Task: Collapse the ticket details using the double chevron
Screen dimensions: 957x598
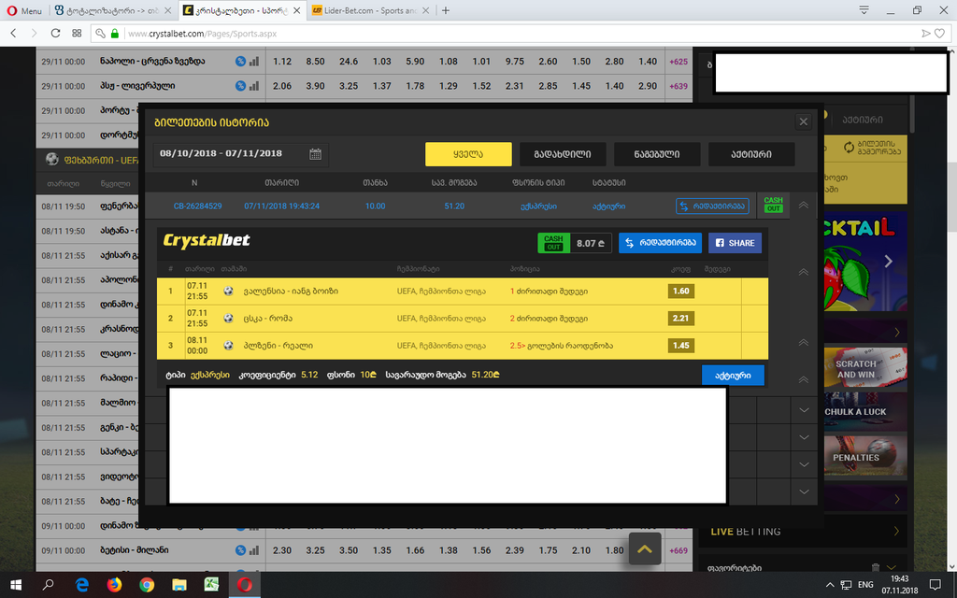Action: tap(803, 272)
